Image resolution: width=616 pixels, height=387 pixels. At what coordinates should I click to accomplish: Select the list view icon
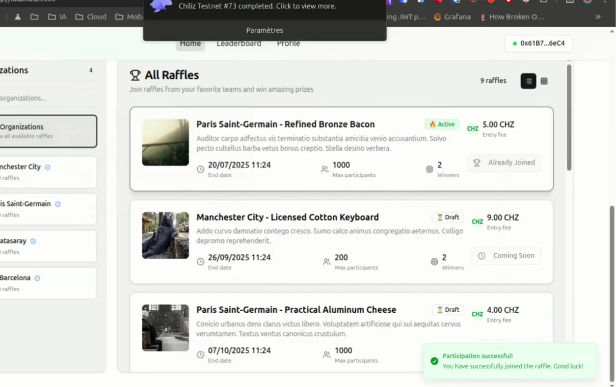pos(528,81)
